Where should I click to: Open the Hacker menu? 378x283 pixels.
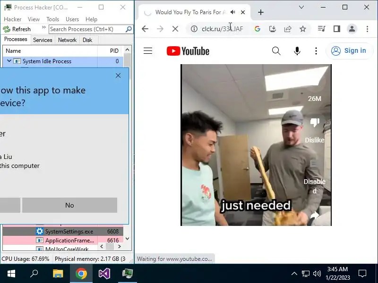tap(13, 19)
